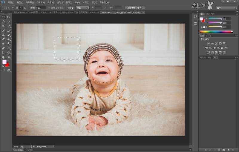The image size is (239, 152).
Task: Select the Eraser tool
Action: pos(3,39)
